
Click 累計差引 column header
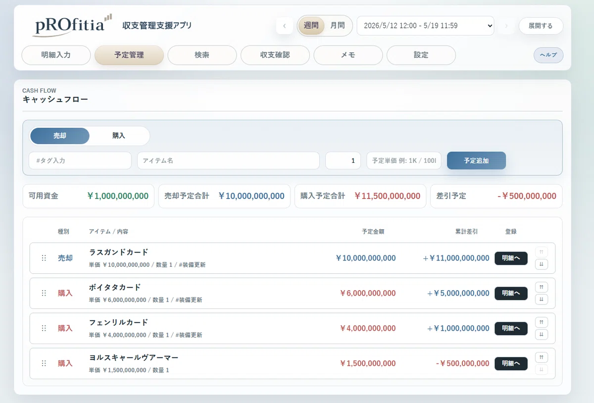tap(467, 232)
